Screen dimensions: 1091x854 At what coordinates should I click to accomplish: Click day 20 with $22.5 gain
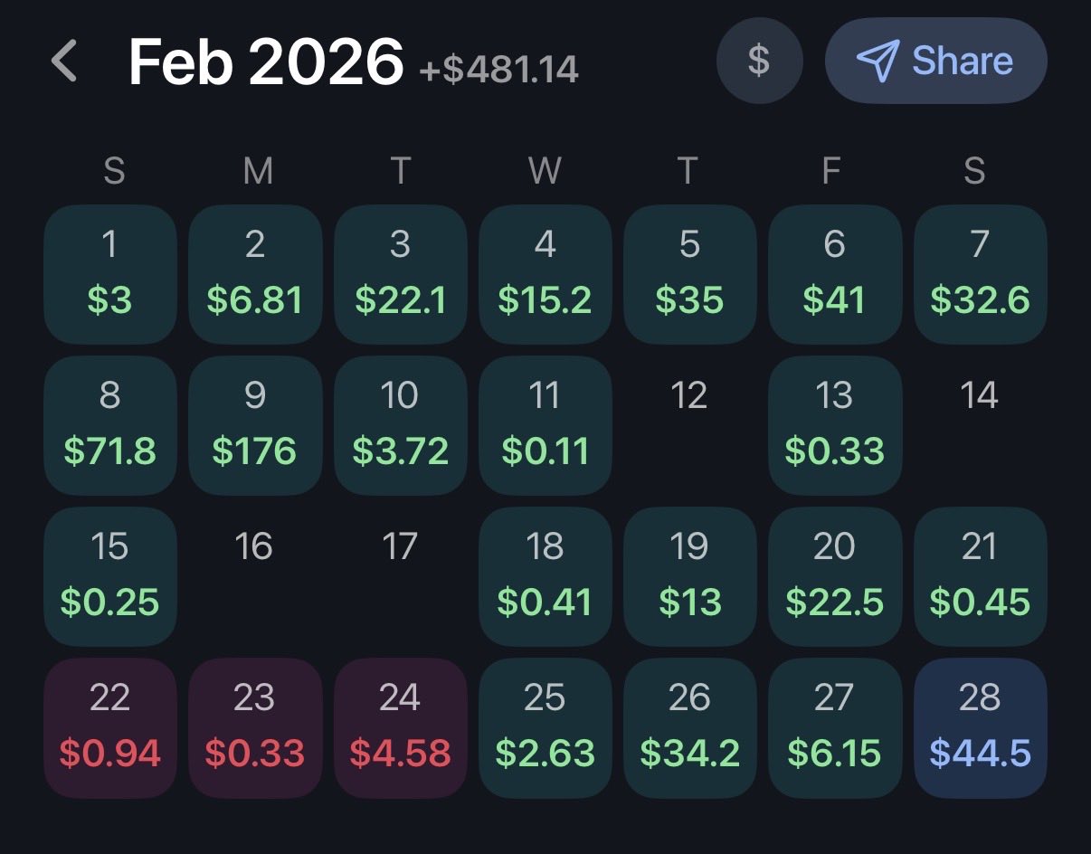[834, 576]
